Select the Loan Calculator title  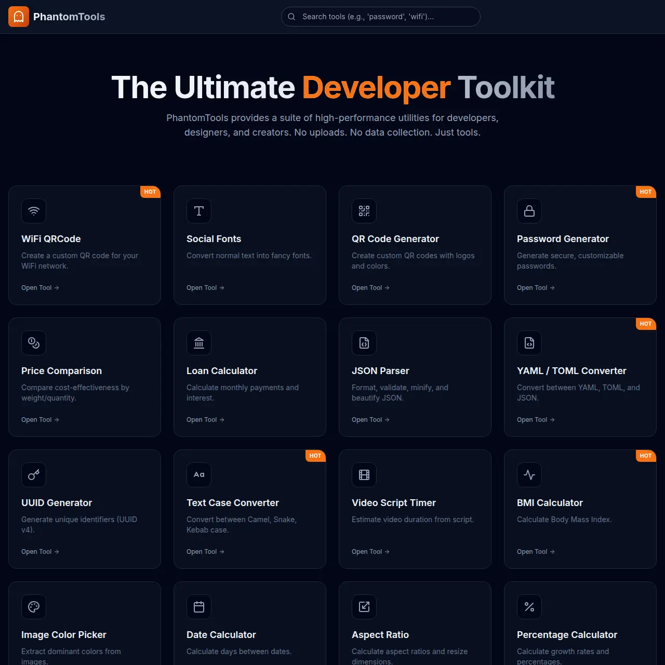222,371
